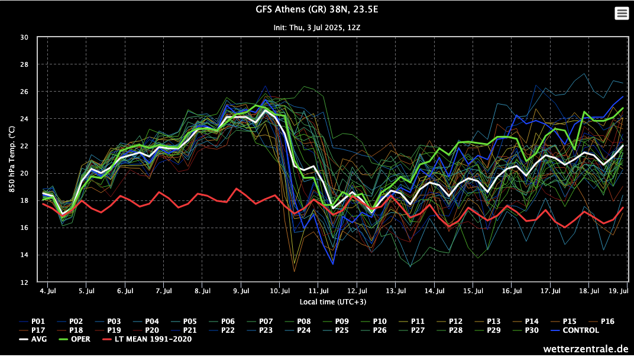This screenshot has height=357, width=634.
Task: Click the 10. Jul x-axis label
Action: [280, 291]
